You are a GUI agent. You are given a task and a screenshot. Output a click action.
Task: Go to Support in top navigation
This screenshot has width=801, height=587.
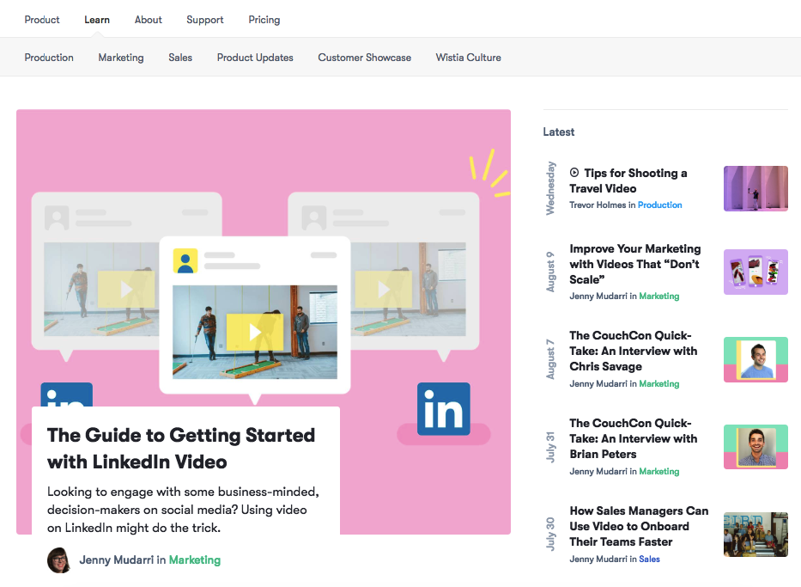coord(205,20)
